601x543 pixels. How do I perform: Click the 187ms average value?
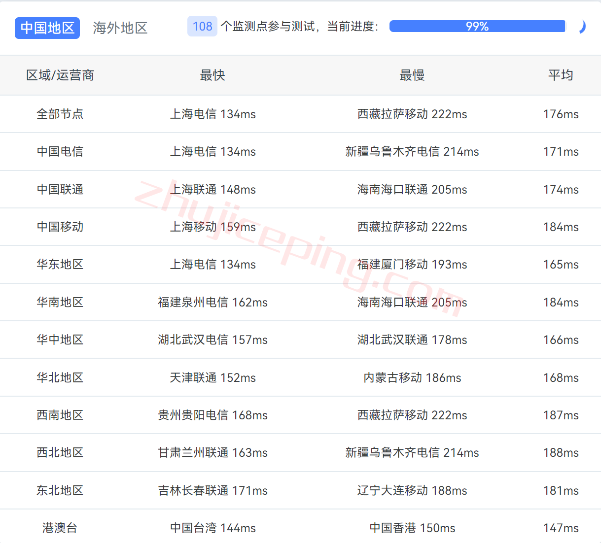coord(561,415)
